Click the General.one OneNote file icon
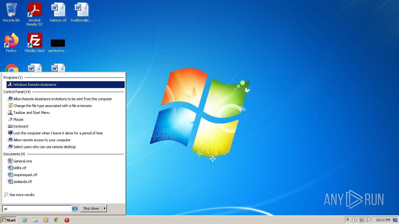 click(x=10, y=161)
